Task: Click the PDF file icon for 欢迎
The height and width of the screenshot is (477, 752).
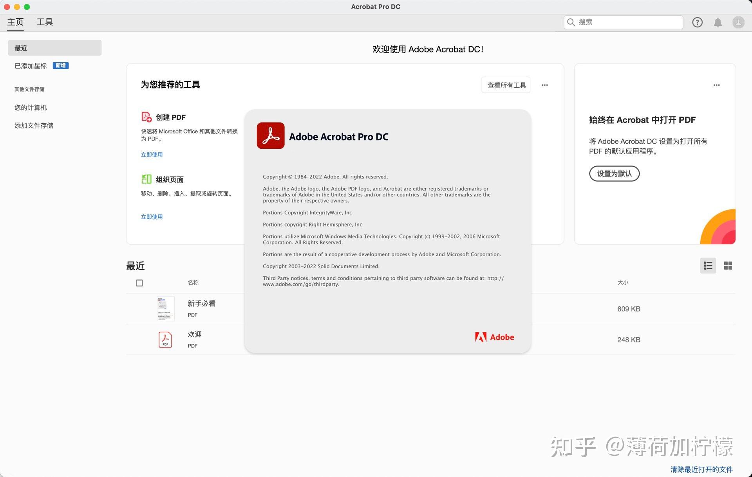Action: pyautogui.click(x=165, y=340)
